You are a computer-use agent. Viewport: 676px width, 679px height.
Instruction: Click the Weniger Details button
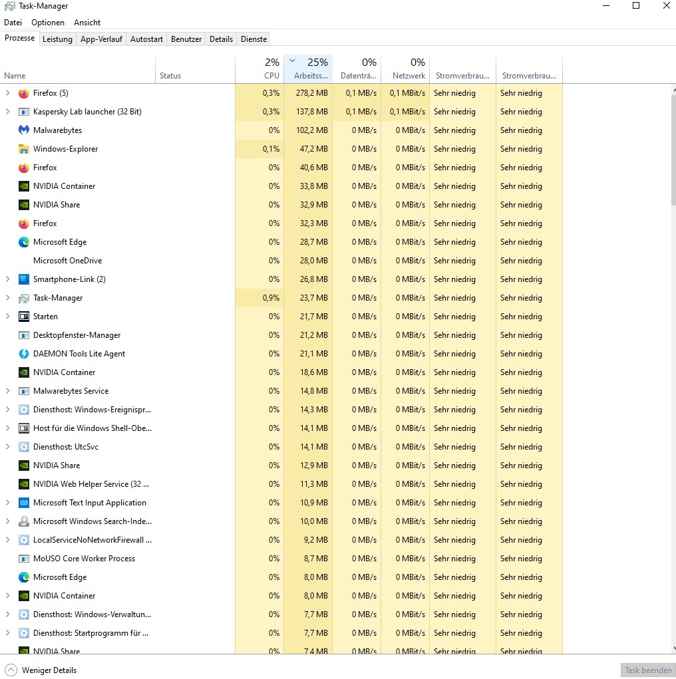[41, 670]
